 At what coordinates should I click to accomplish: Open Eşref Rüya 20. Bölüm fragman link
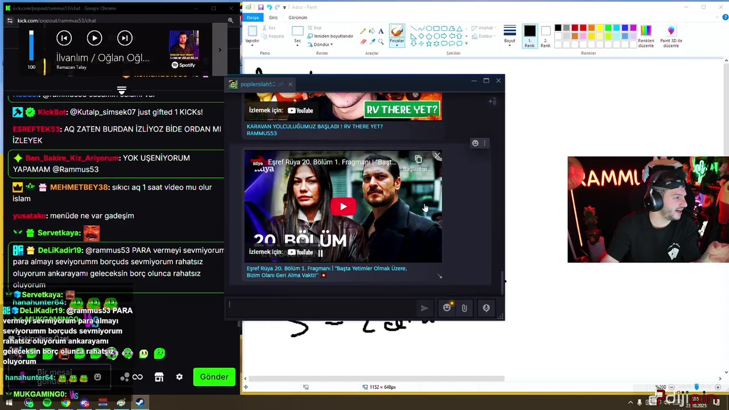326,272
